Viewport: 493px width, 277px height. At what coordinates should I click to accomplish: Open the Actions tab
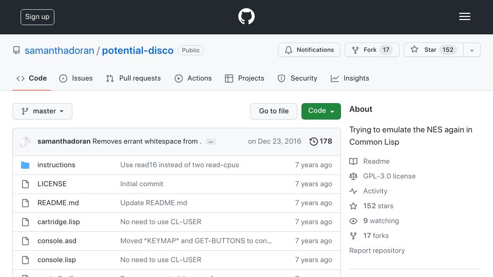[193, 78]
